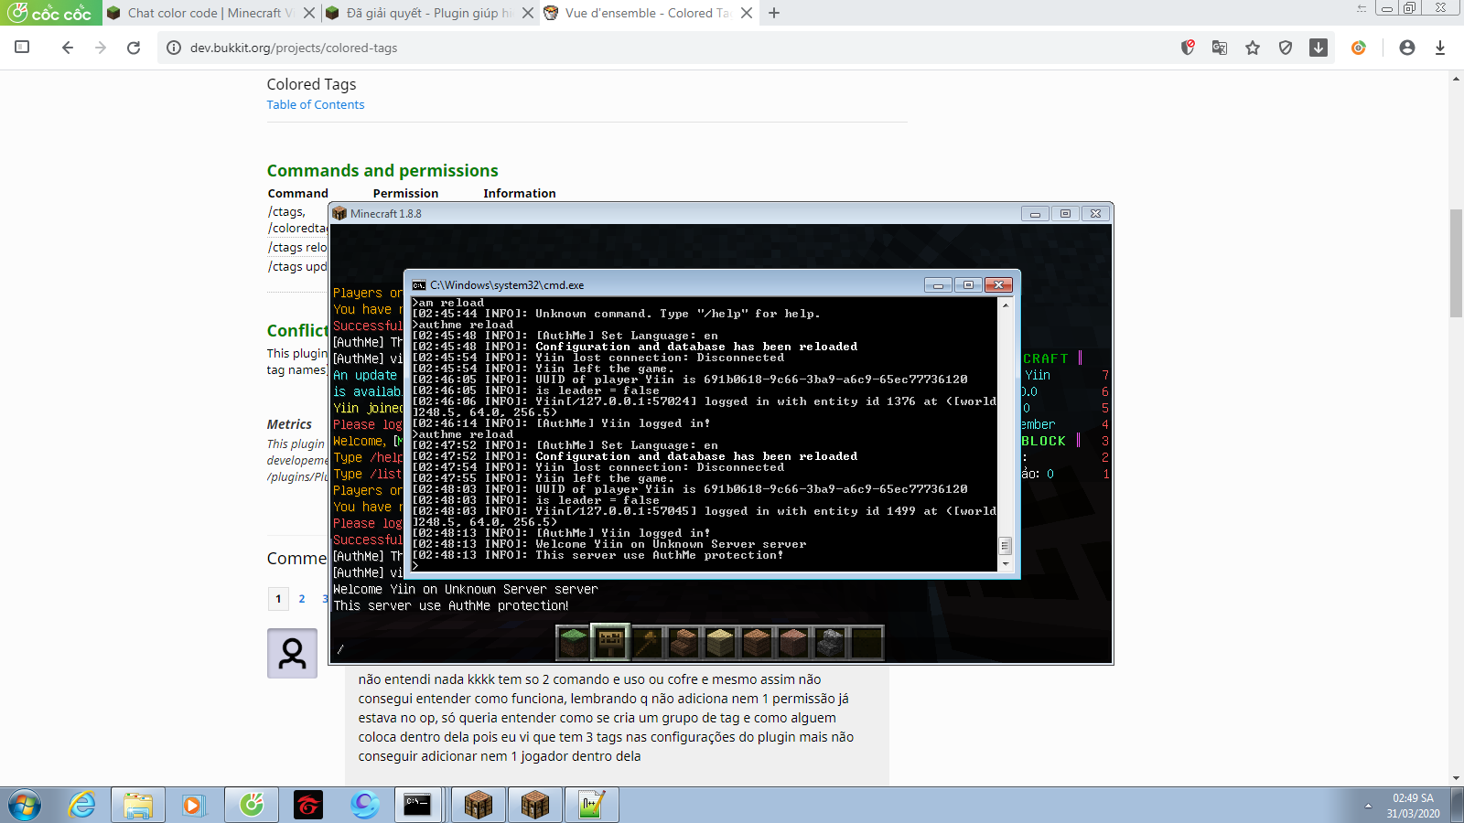Go back to the previous page
Viewport: 1464px width, 823px height.
(x=67, y=48)
